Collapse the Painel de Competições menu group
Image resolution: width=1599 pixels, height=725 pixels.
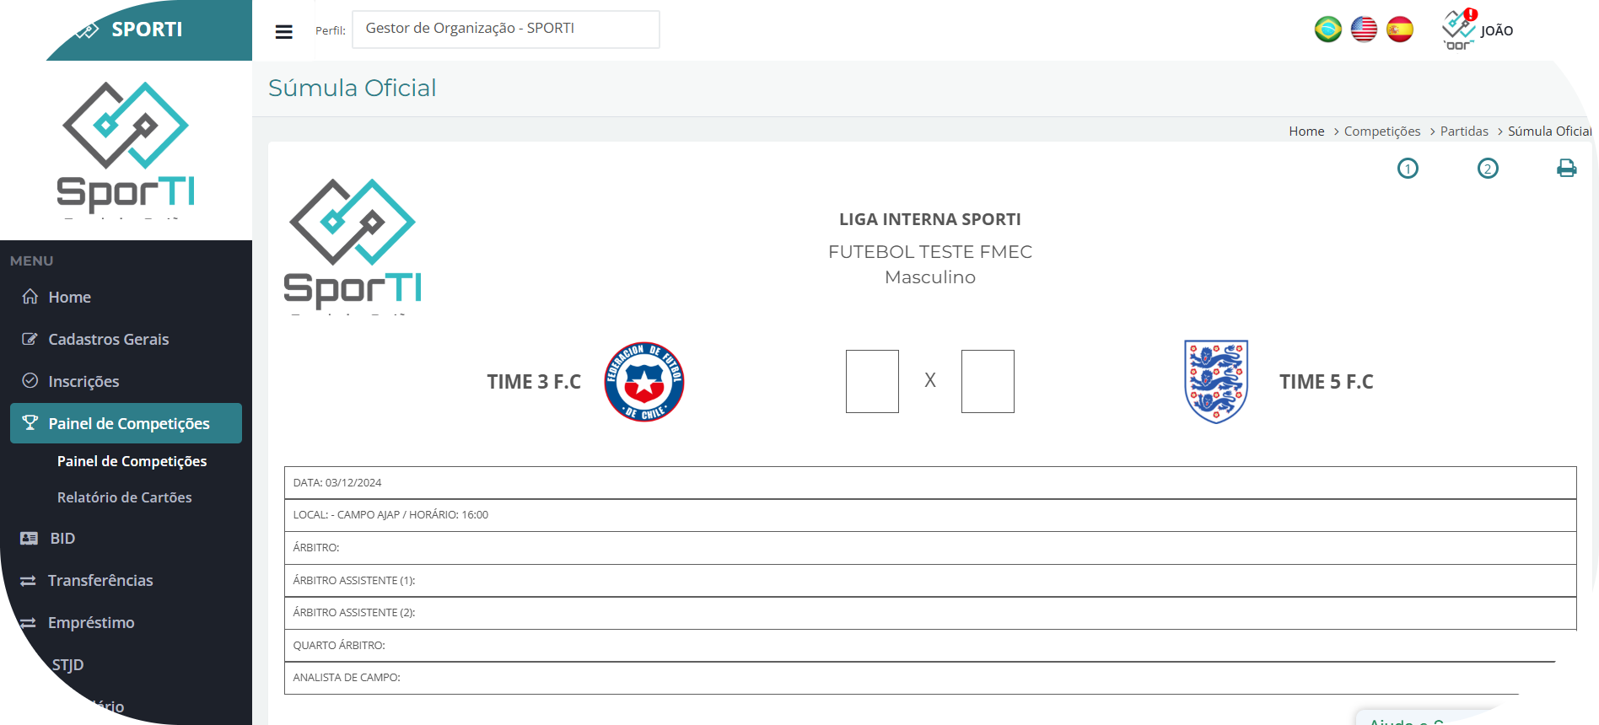pos(127,423)
